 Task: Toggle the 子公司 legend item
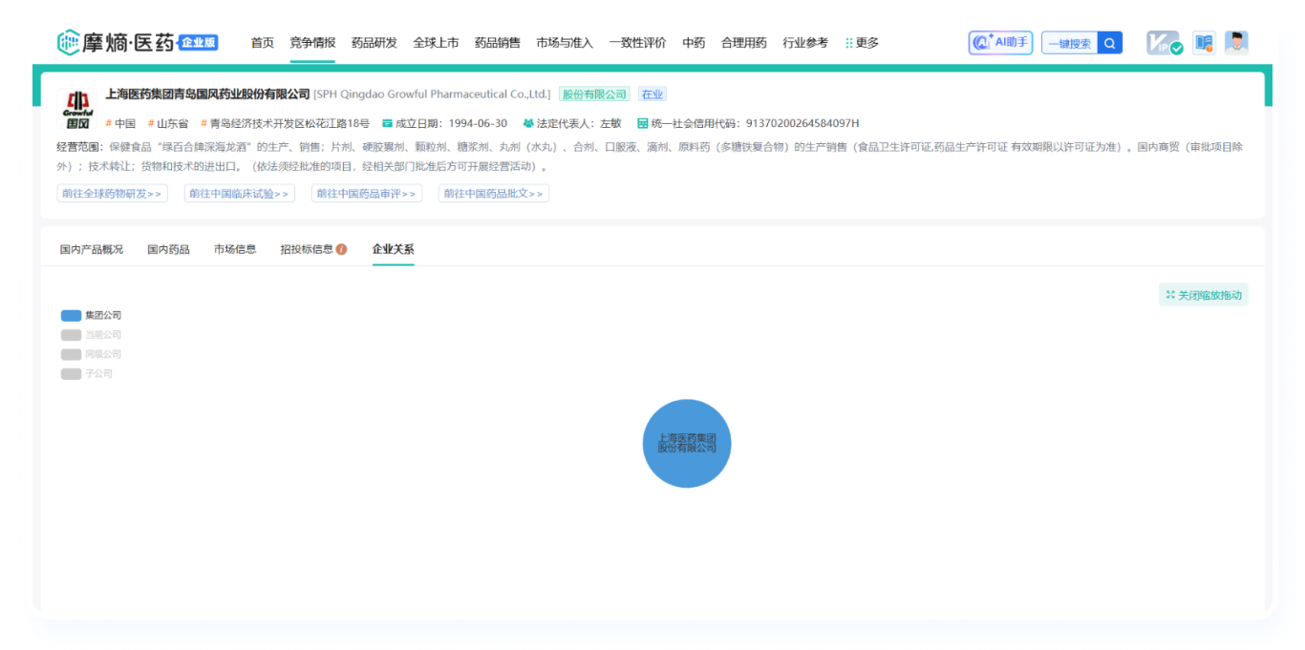pos(87,374)
